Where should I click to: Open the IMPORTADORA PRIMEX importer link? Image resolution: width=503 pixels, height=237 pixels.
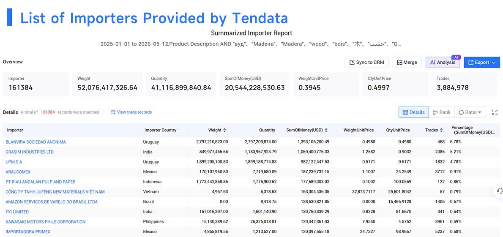click(x=28, y=232)
